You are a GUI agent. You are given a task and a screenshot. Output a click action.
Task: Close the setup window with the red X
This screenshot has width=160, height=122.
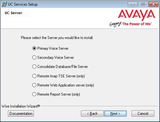tap(153, 4)
